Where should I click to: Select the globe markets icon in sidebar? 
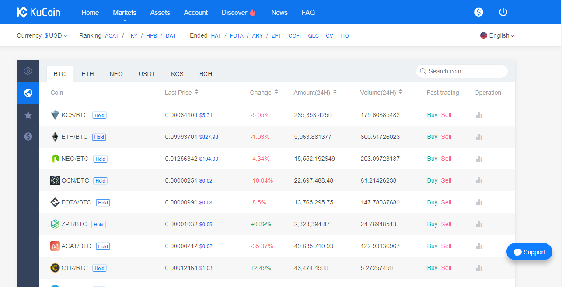pyautogui.click(x=28, y=93)
